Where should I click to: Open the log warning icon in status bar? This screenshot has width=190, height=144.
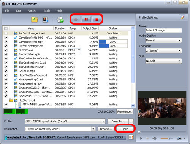(131, 137)
